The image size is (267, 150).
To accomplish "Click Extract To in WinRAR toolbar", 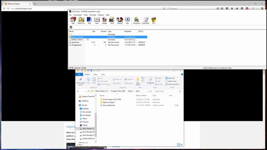I will click(x=81, y=20).
